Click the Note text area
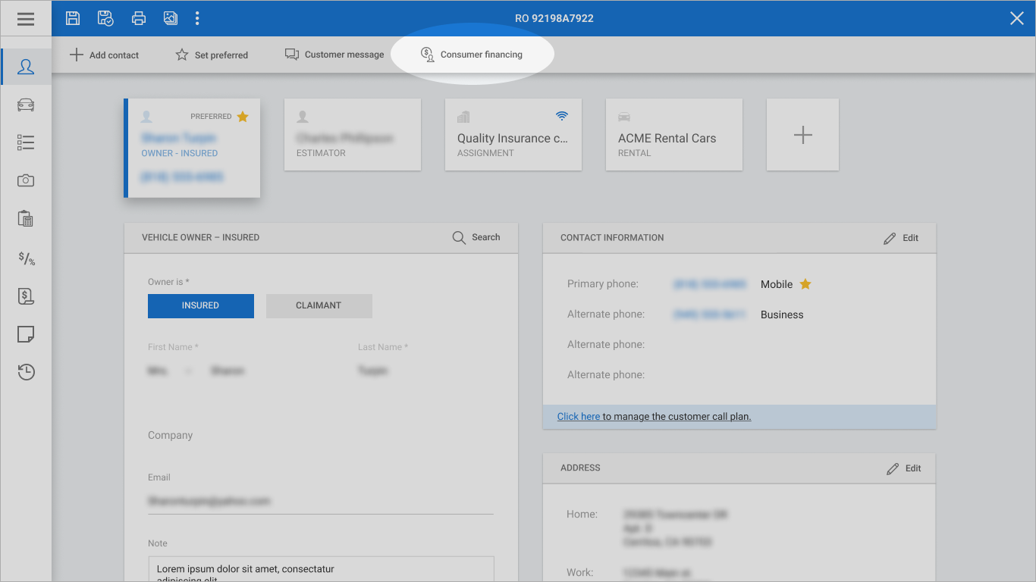 point(321,569)
